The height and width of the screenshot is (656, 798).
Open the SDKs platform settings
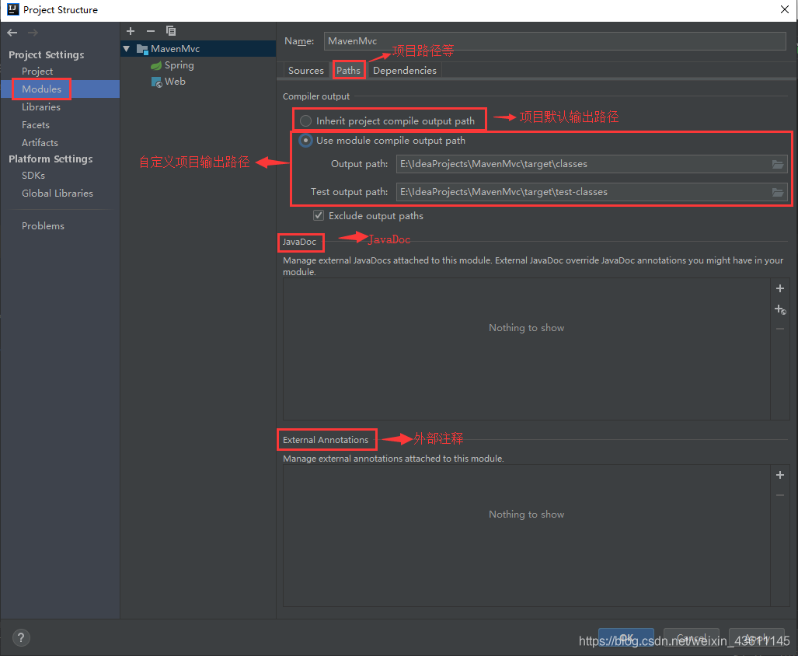coord(33,175)
